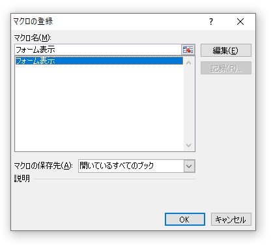Select フォーム表示 in the macro list
This screenshot has height=246, width=271.
click(x=99, y=61)
